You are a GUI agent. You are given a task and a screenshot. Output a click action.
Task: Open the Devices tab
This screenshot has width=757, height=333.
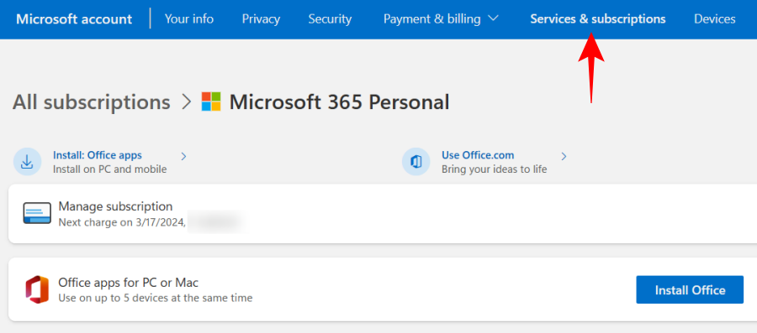click(x=714, y=19)
